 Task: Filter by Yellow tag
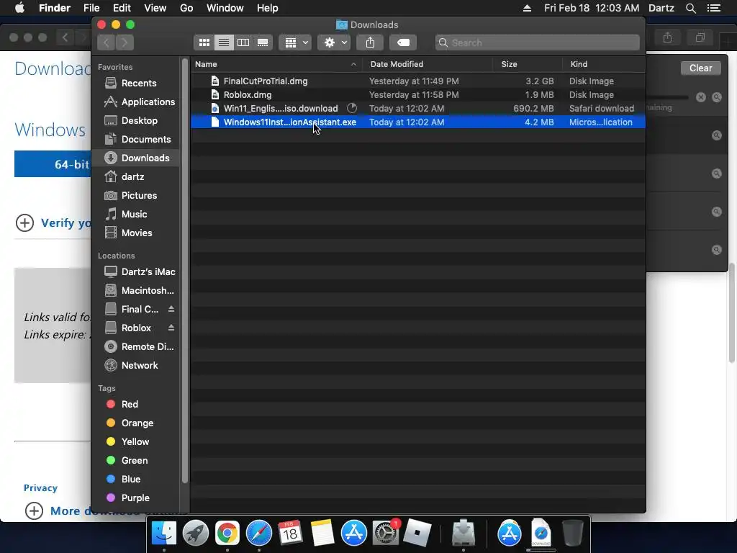tap(135, 442)
